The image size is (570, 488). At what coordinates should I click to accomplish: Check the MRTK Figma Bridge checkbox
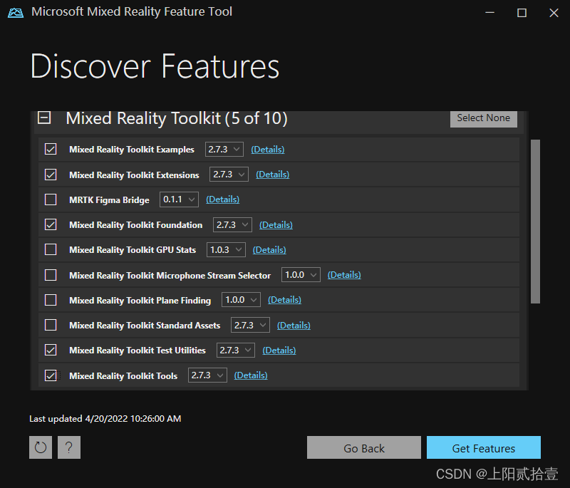51,199
